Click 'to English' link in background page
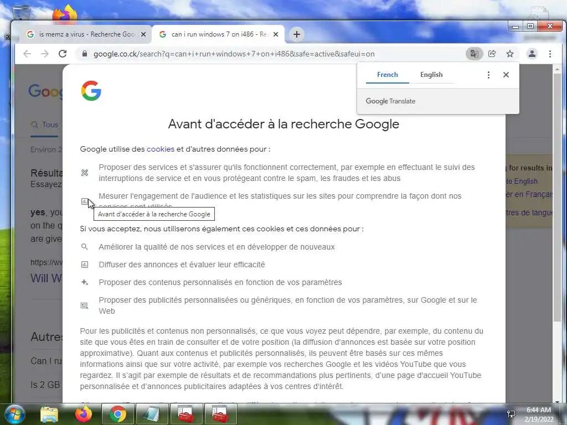 coord(522,182)
